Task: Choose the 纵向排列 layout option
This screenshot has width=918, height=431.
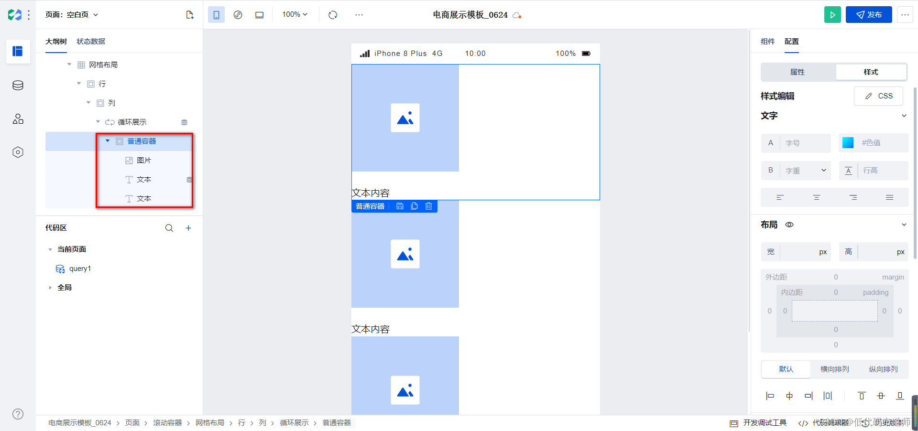Action: (883, 369)
